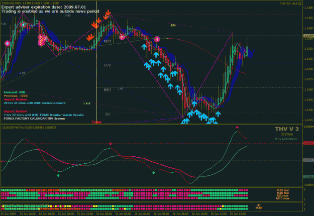Viewport: 314px width, 216px height.
Task: Click the 1.414 Fibonacci ratio label
Action: [x=87, y=103]
